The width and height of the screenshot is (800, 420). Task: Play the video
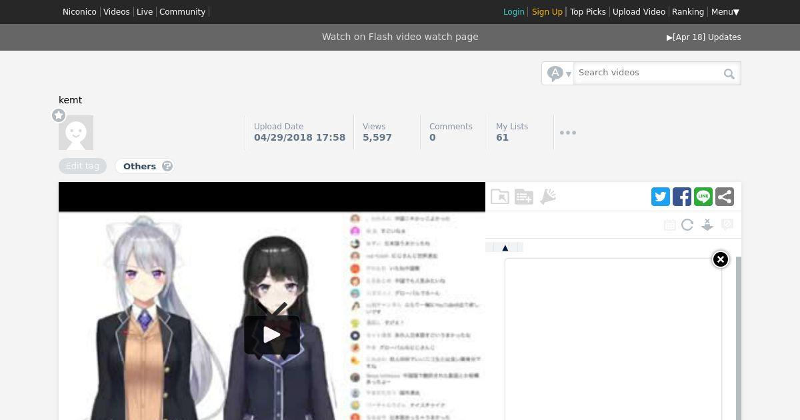pos(272,335)
